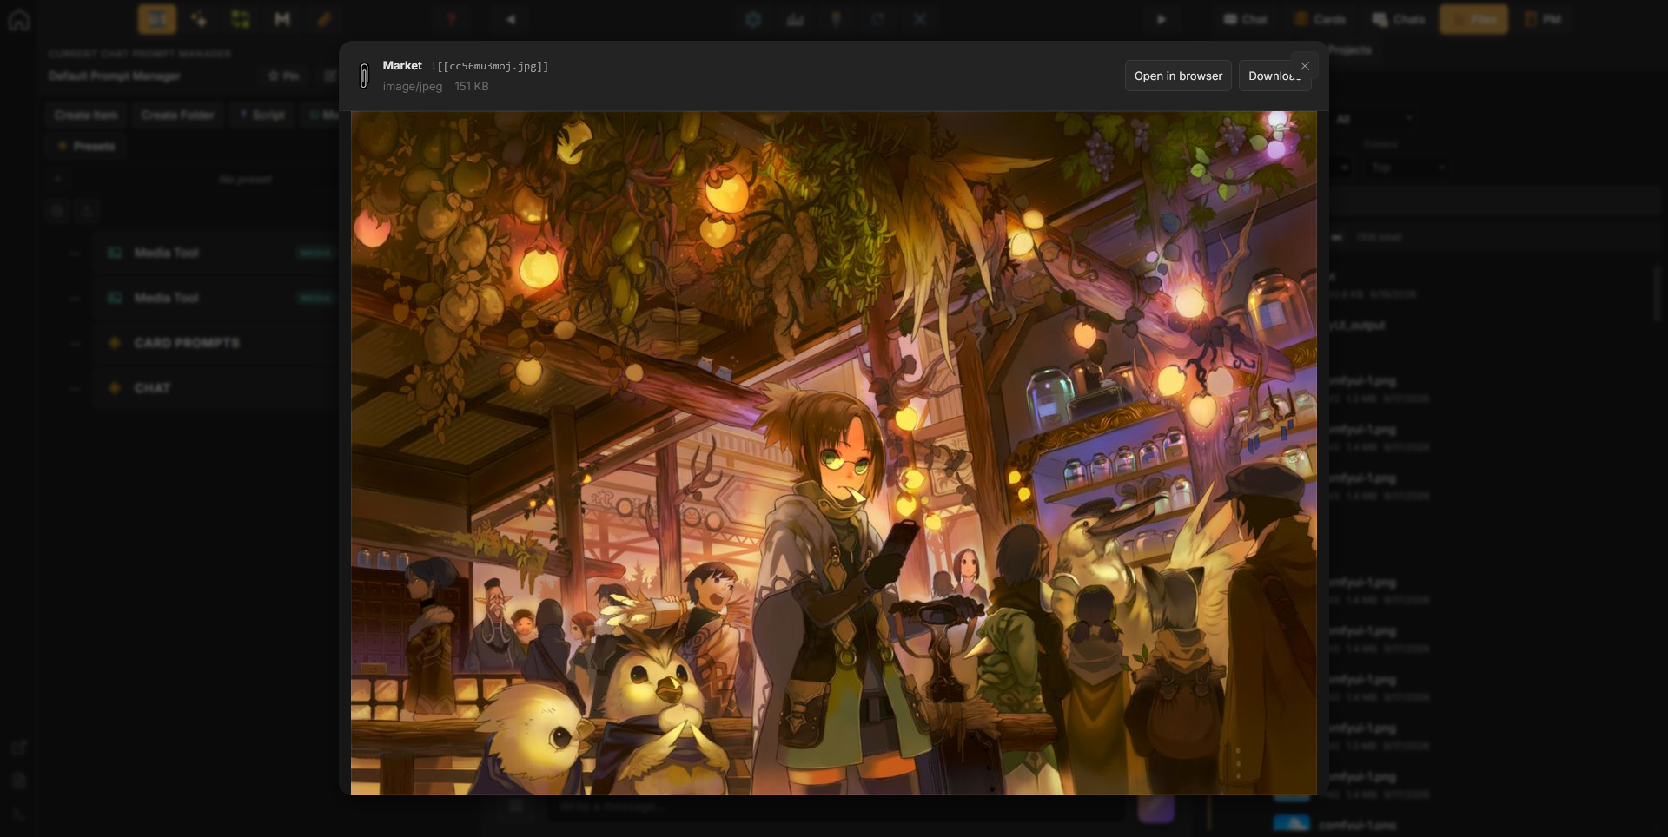Switch to the Cards tab
The width and height of the screenshot is (1668, 837).
(x=1320, y=19)
